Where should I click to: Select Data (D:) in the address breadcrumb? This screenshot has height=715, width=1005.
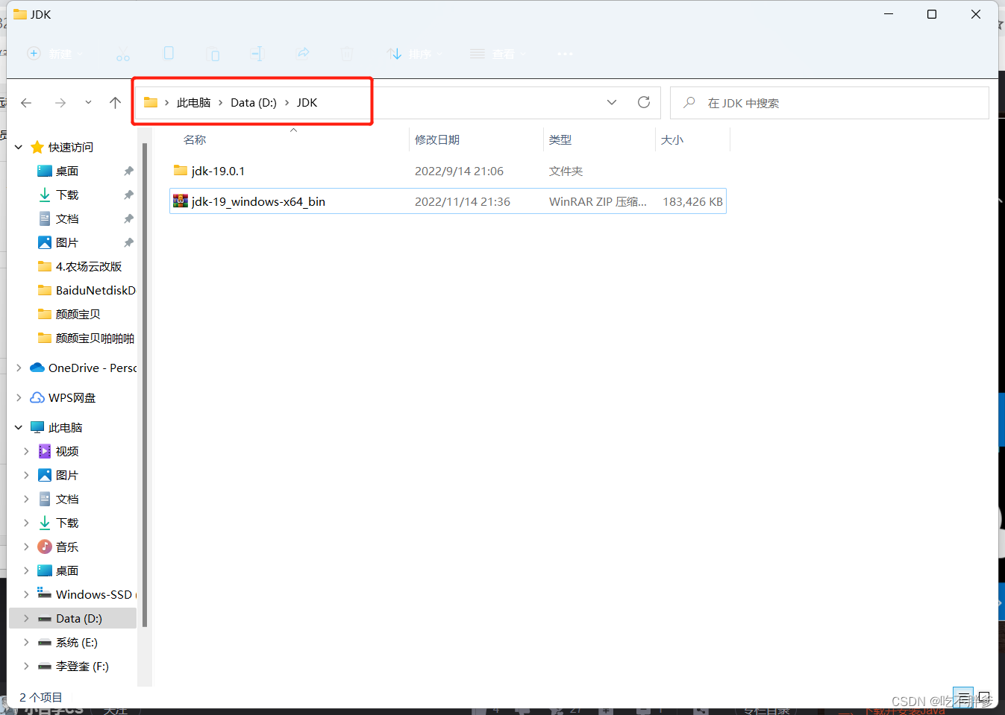(x=254, y=103)
